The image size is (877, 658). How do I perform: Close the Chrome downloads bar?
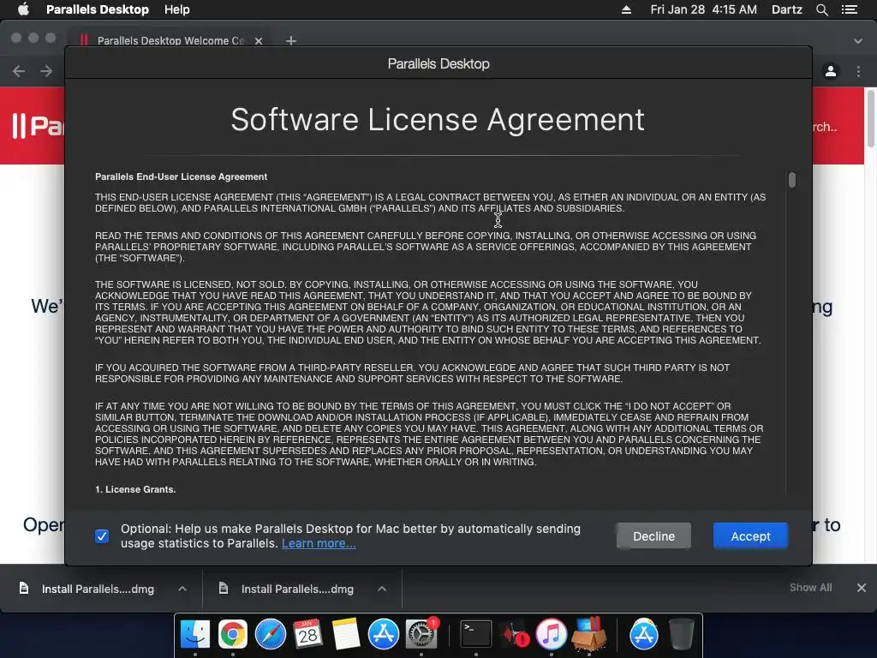862,588
